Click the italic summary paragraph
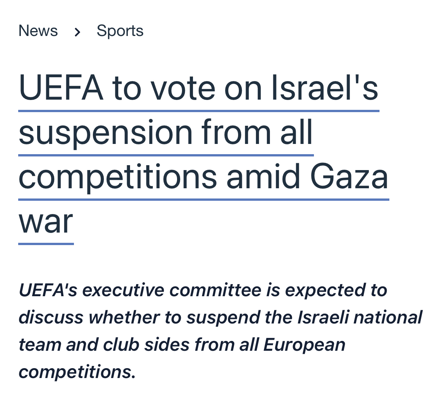Viewport: 447px width, 400px height. 220,331
